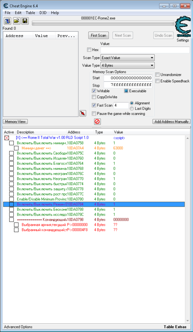Open the process selector computer icon
193x332 pixels.
point(7,21)
